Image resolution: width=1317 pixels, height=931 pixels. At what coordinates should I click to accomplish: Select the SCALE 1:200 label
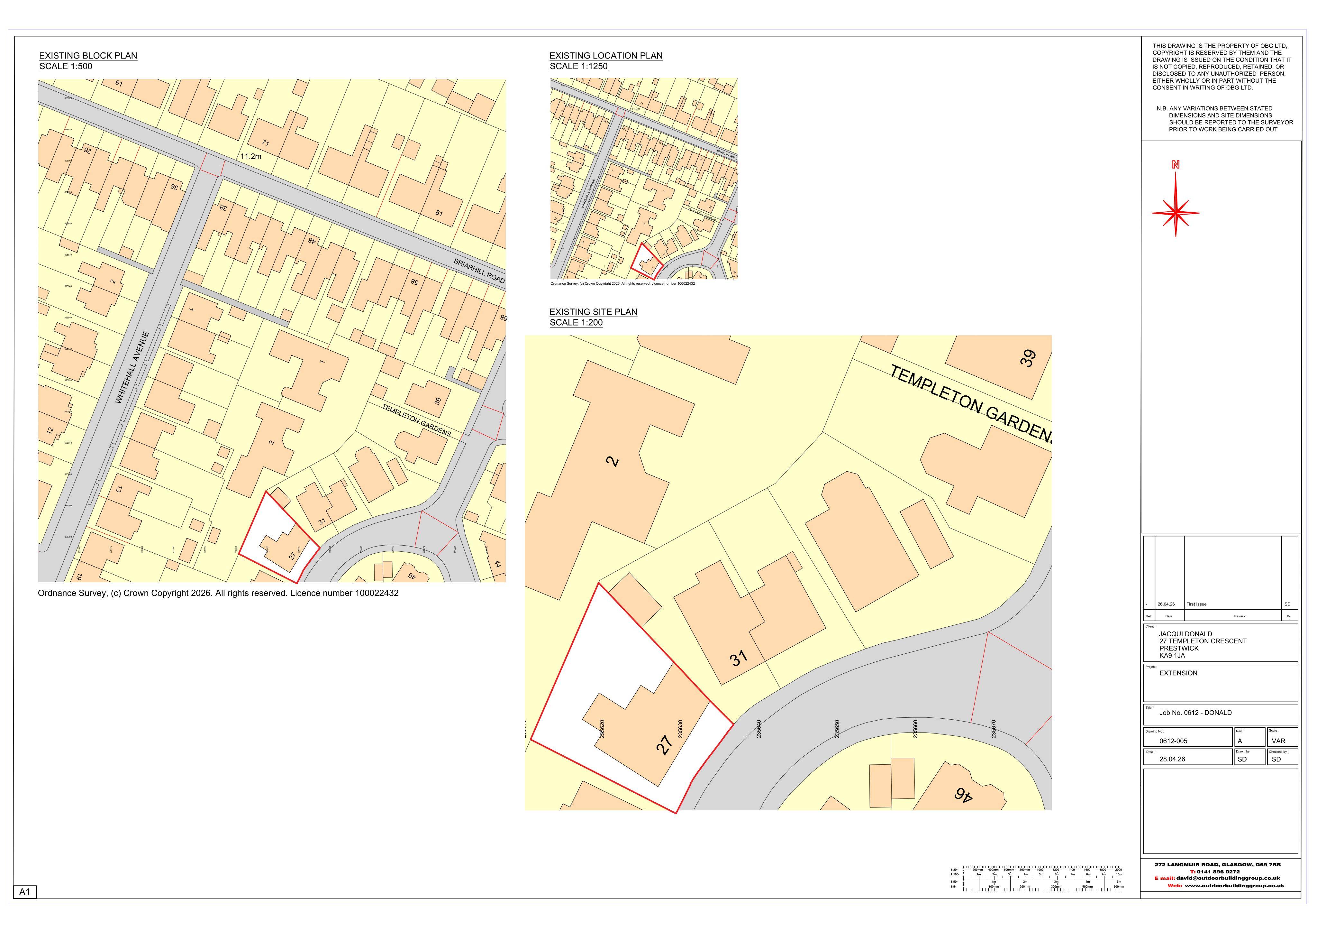[576, 322]
